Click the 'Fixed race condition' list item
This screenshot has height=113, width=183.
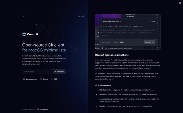pyautogui.click(x=128, y=95)
